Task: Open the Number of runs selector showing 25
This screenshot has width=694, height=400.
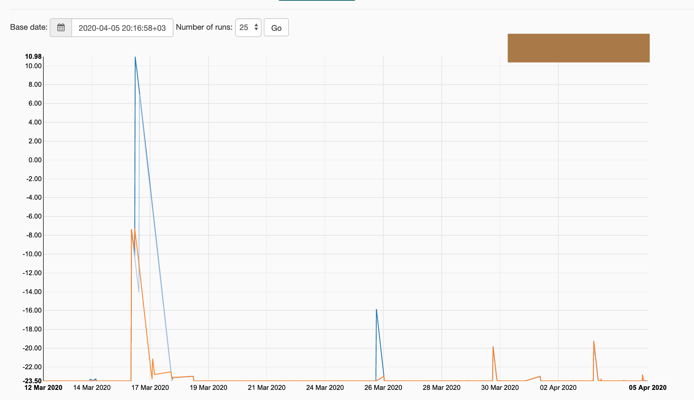Action: (x=248, y=27)
